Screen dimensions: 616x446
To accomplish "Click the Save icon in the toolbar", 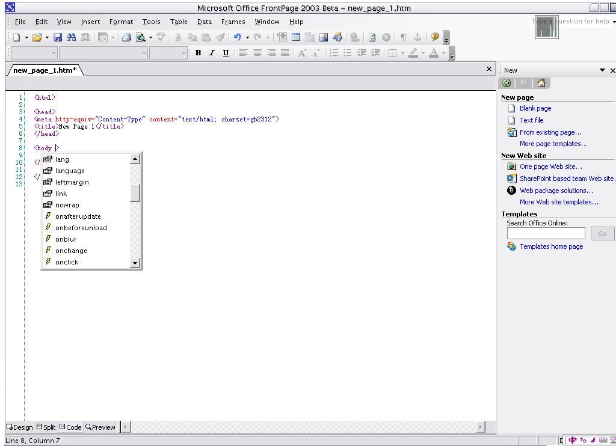I will [58, 37].
